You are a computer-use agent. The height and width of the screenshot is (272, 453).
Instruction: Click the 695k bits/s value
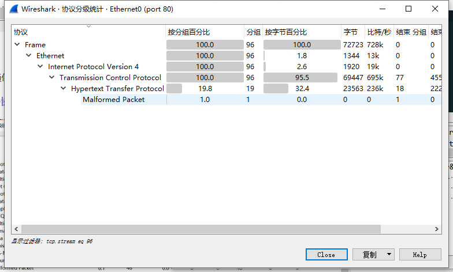[375, 77]
